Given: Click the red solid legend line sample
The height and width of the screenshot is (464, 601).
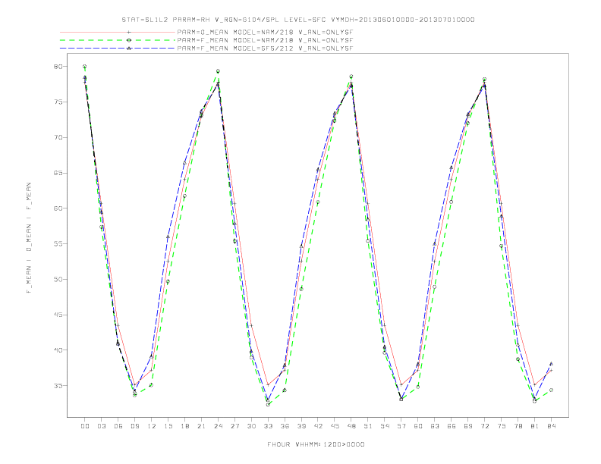Looking at the screenshot, I should click(118, 32).
